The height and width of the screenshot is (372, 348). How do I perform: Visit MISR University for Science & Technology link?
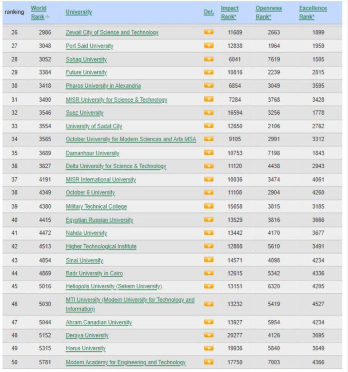pyautogui.click(x=117, y=100)
